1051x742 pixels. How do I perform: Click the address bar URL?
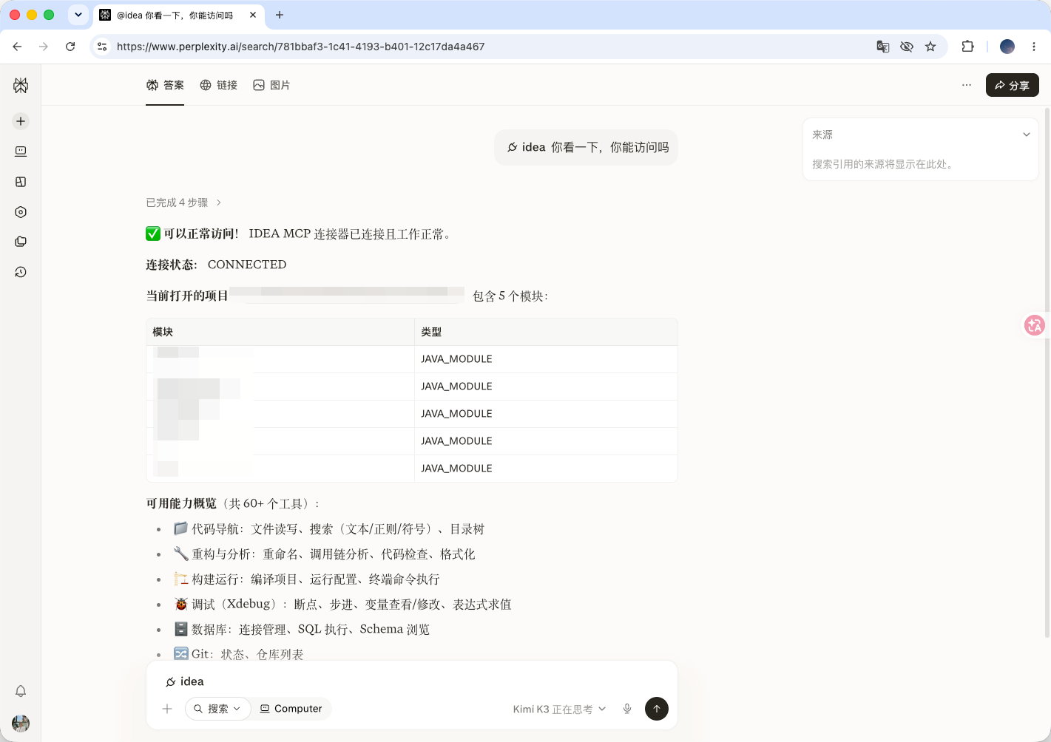pos(301,47)
